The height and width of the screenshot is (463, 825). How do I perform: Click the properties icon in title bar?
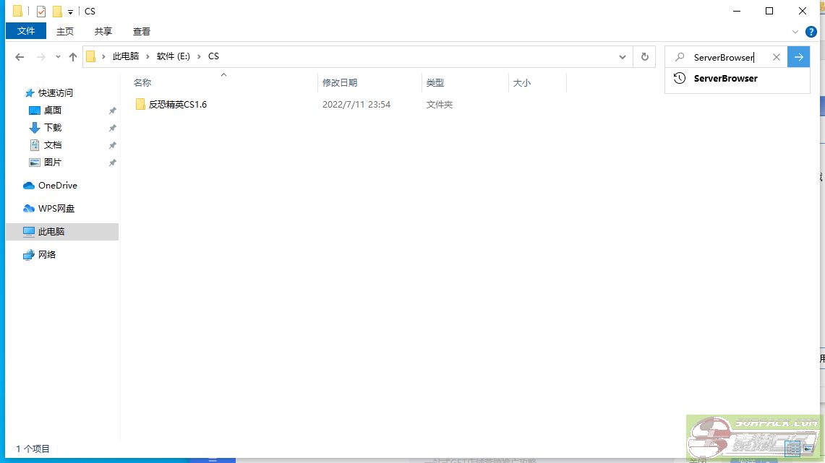pos(41,12)
